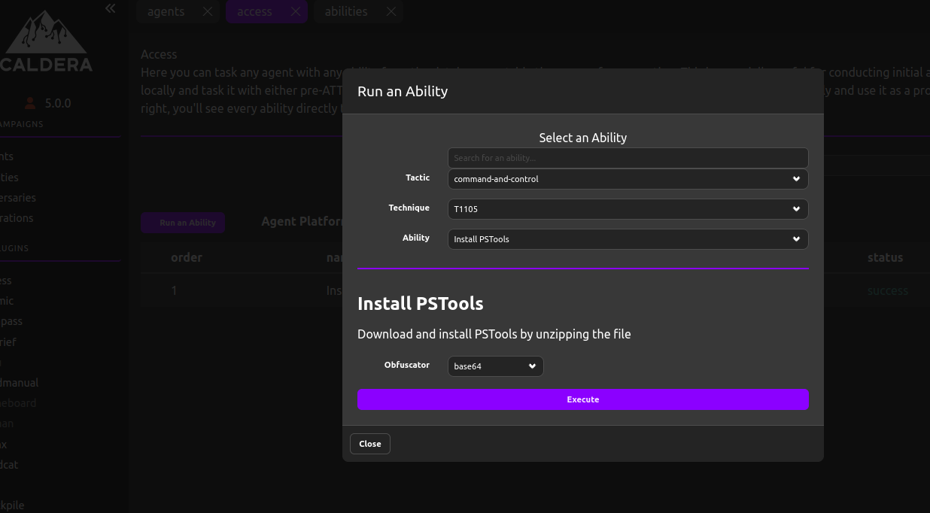930x513 pixels.
Task: Click the Close button in the dialog
Action: 370,444
